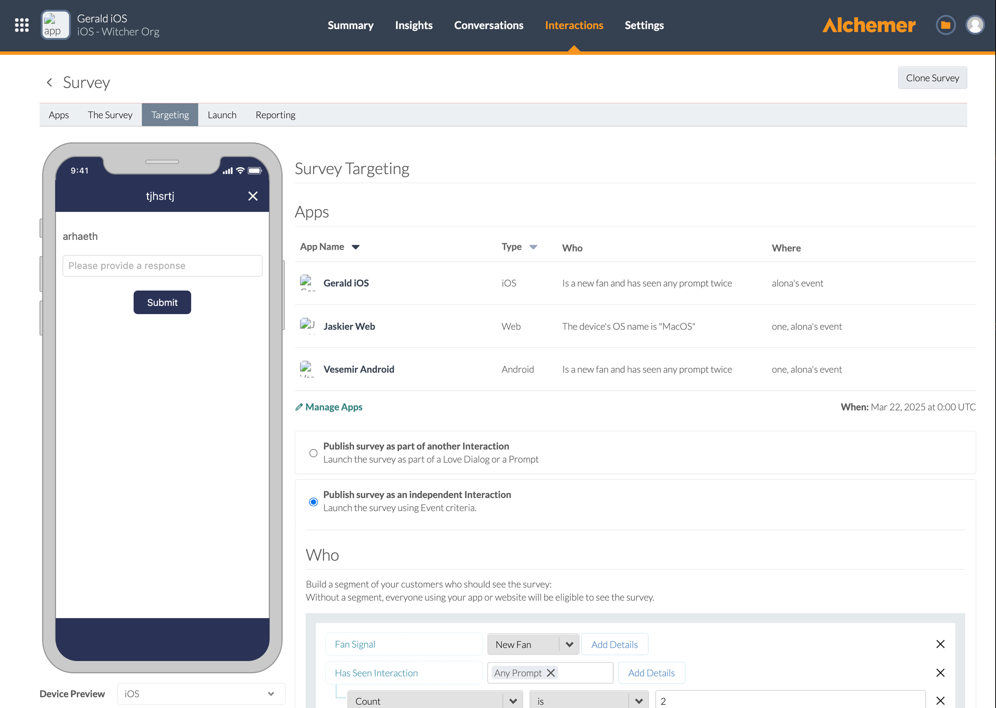Screen dimensions: 996x708
Task: Expand the Count dropdown
Action: coord(435,701)
